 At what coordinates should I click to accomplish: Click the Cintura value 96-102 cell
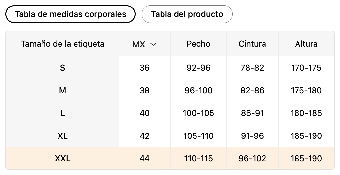pos(252,158)
